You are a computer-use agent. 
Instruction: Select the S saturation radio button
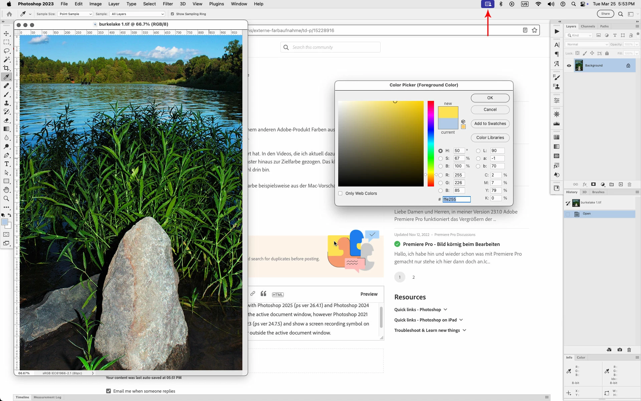(x=440, y=158)
